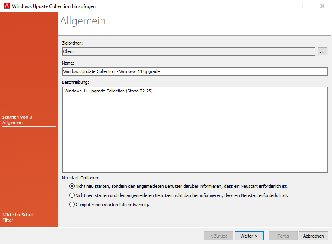The height and width of the screenshot is (244, 332).
Task: Maximize the dialog window
Action: (x=304, y=6)
